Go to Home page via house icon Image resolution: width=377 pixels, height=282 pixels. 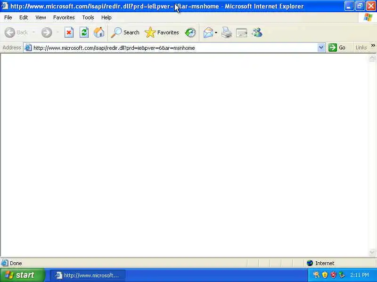tap(99, 32)
